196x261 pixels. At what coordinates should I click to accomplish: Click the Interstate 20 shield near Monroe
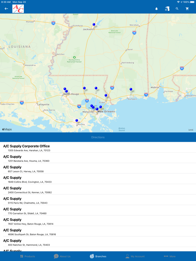pos(53,23)
